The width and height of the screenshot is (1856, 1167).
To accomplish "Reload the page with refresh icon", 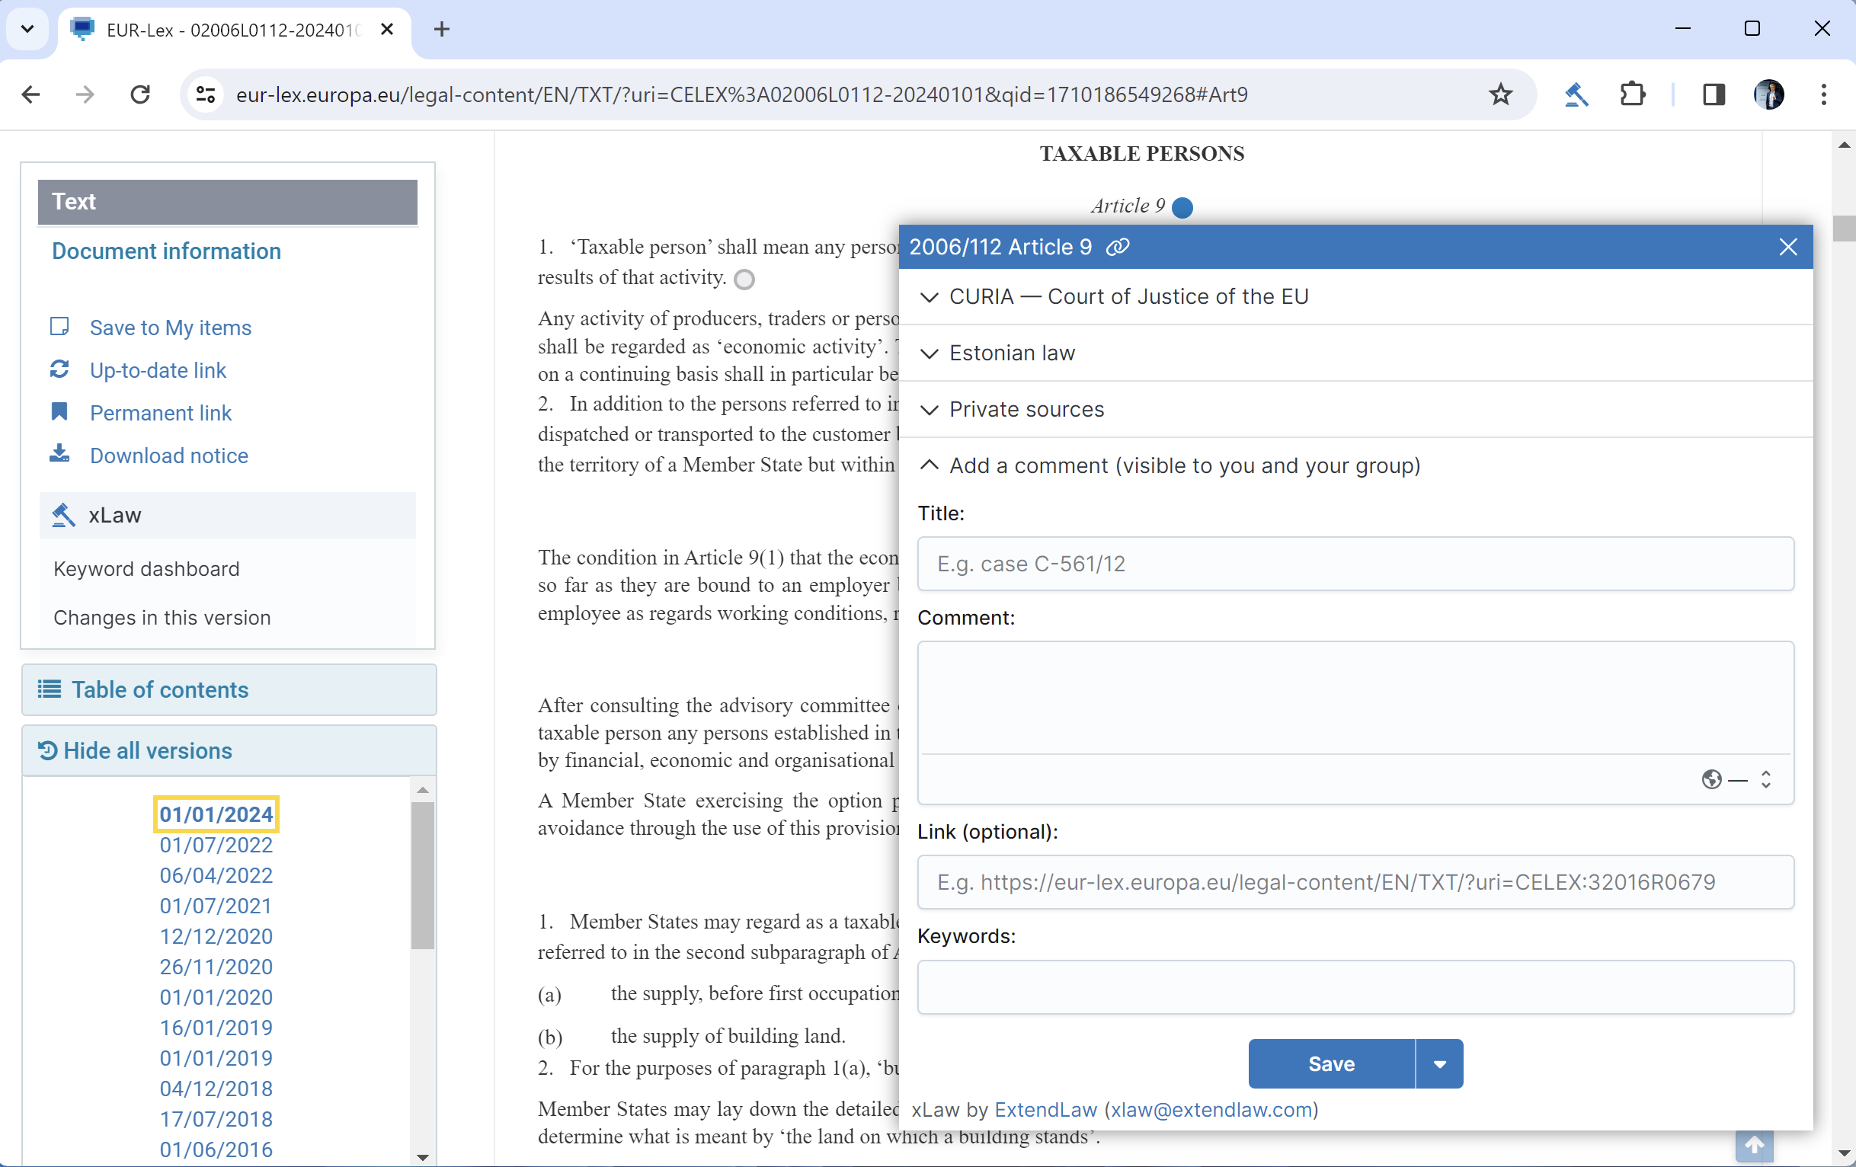I will coord(140,94).
